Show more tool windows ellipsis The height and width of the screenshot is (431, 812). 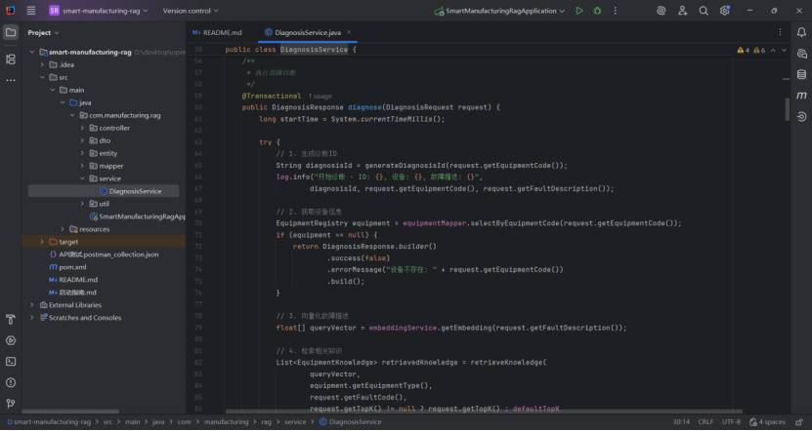tap(11, 80)
